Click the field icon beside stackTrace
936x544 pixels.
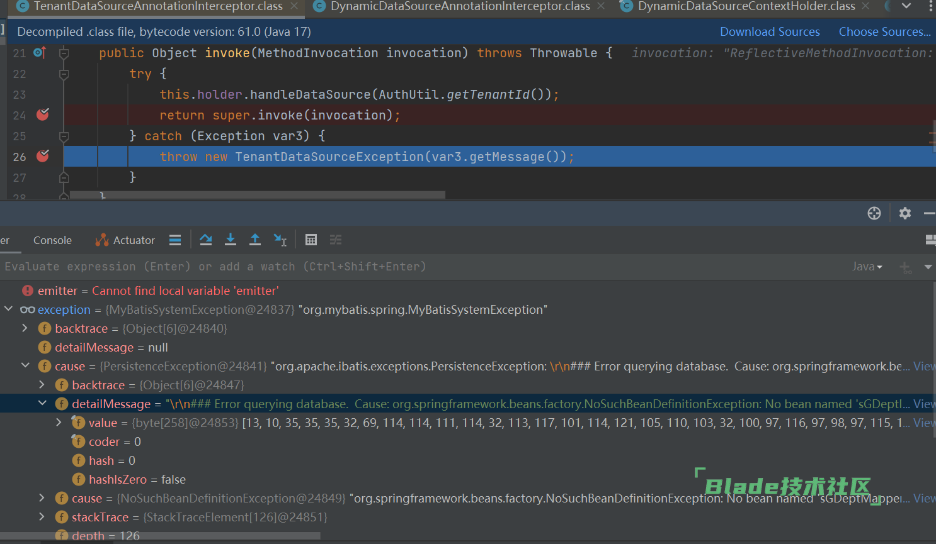click(62, 517)
